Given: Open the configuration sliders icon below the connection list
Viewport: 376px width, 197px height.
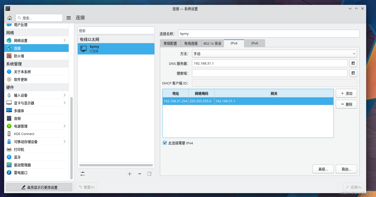Looking at the screenshot, I should click(83, 174).
